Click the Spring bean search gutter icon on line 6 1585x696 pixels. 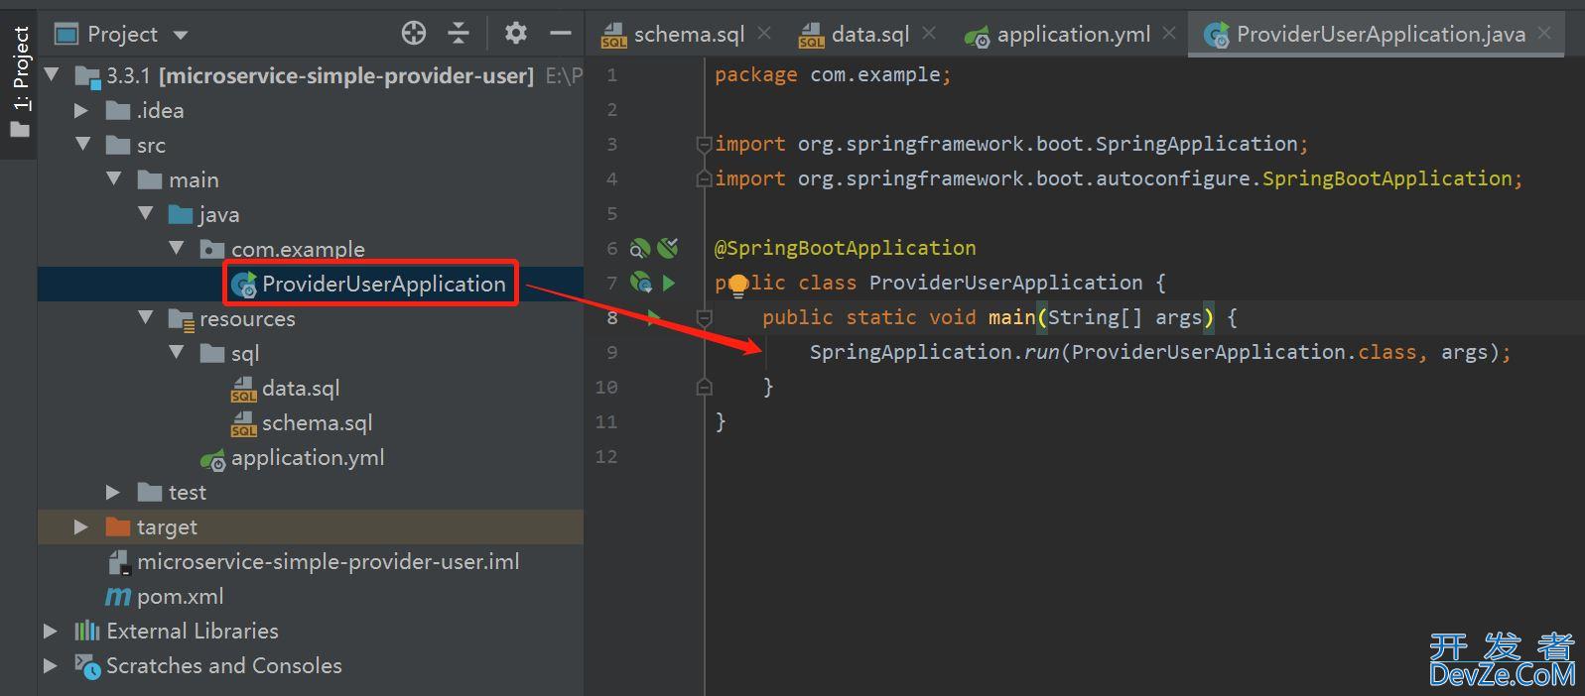tap(640, 248)
